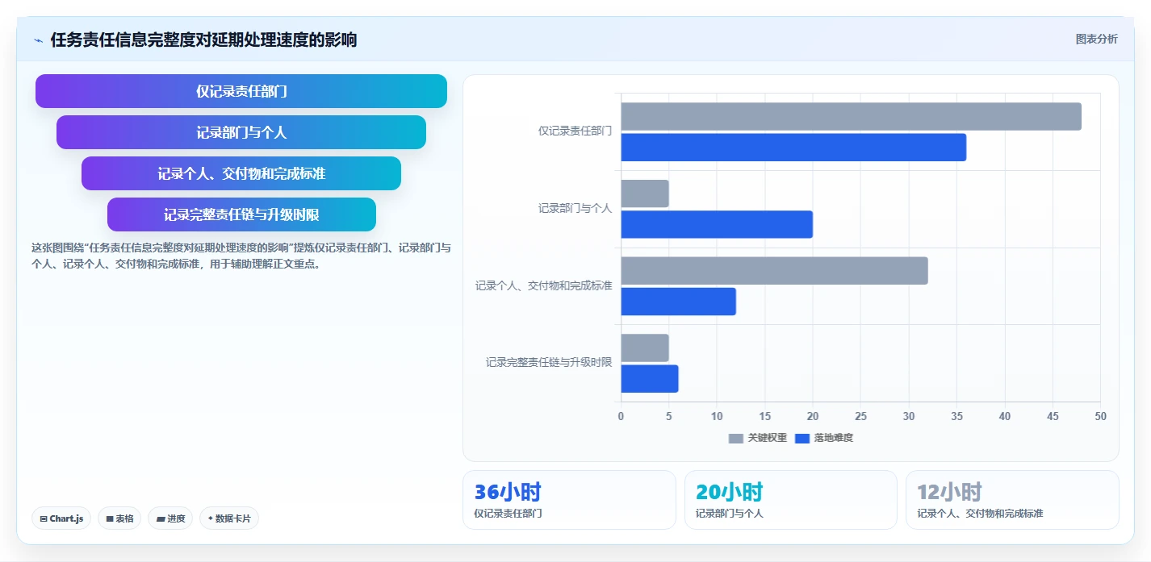Click the chart axis label 仅记录责任部门
The height and width of the screenshot is (562, 1151).
coord(575,131)
